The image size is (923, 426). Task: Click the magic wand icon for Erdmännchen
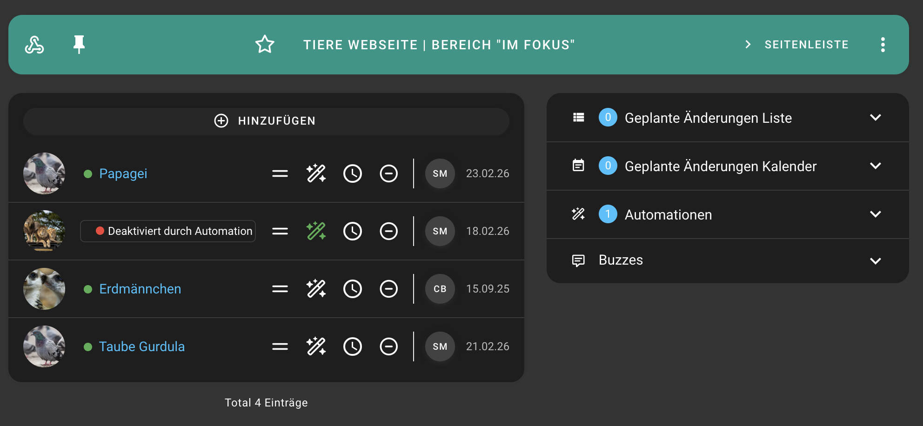pos(316,289)
